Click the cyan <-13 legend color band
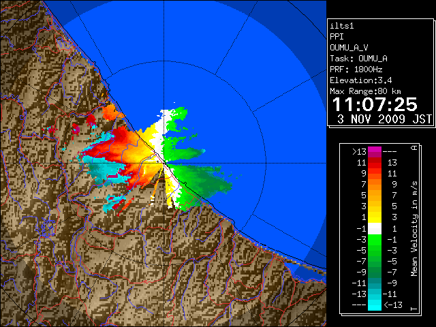The height and width of the screenshot is (327, 436). (375, 305)
